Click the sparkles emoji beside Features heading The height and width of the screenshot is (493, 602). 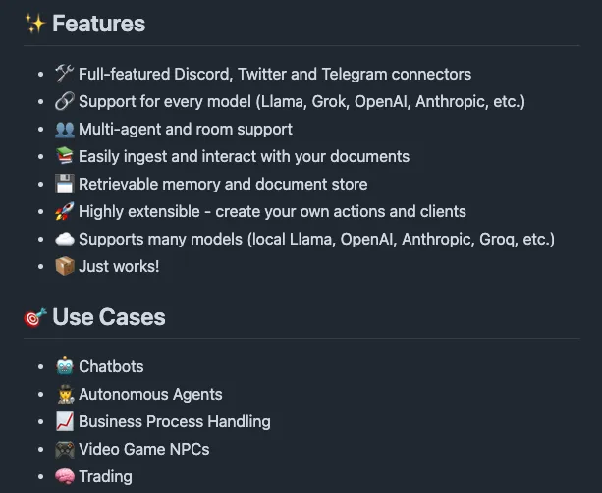[x=35, y=23]
